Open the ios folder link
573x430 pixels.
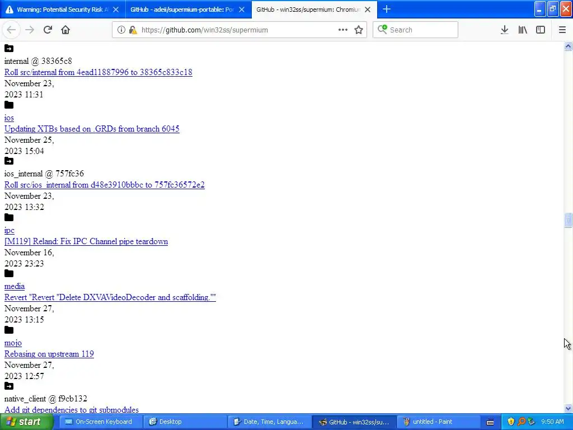pos(9,118)
